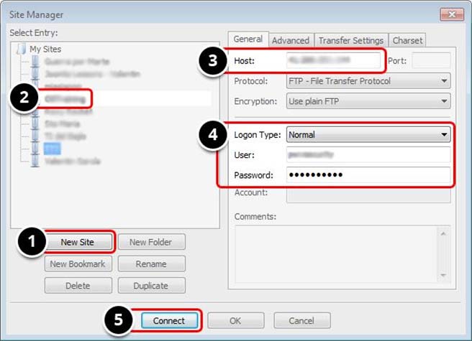
Task: Click inside the Comments text area
Action: click(336, 254)
